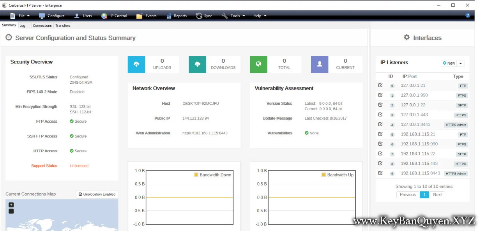Click the SFTP tag for 192.168.1.115:22

coord(462,154)
